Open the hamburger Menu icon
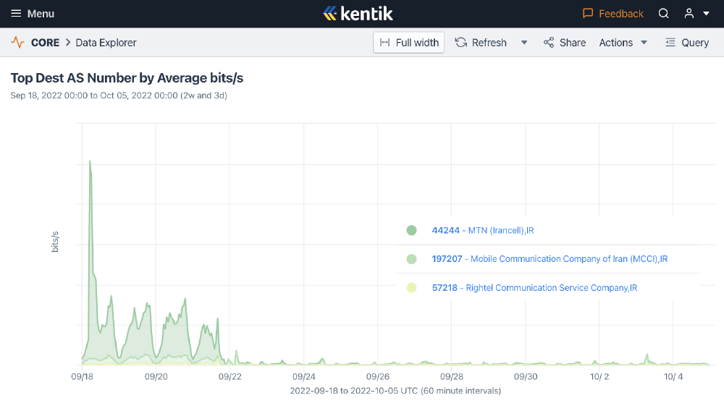This screenshot has width=724, height=411. [16, 14]
